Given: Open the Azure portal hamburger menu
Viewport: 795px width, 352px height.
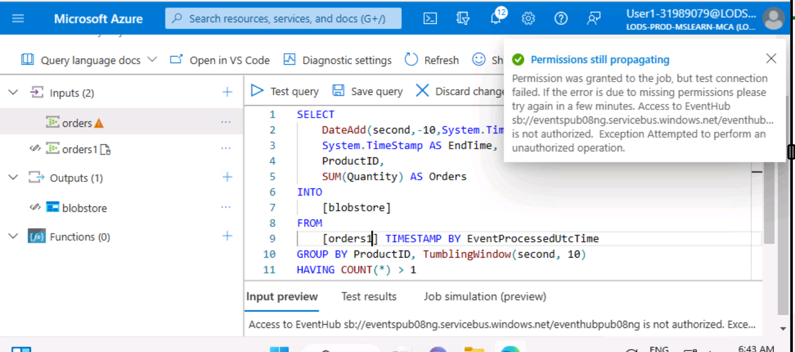Looking at the screenshot, I should pyautogui.click(x=18, y=19).
